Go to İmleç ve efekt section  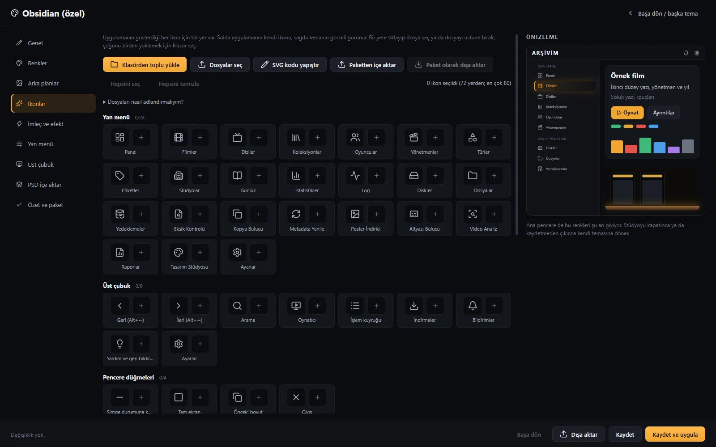(53, 124)
